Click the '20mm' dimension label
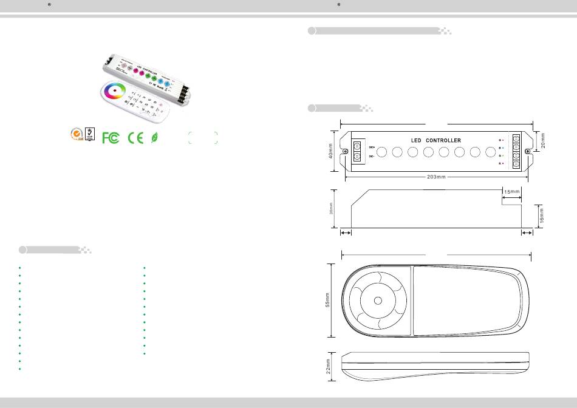This screenshot has height=408, width=577. click(543, 141)
